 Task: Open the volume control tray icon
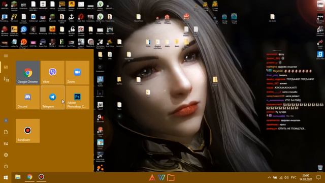[x=286, y=177]
